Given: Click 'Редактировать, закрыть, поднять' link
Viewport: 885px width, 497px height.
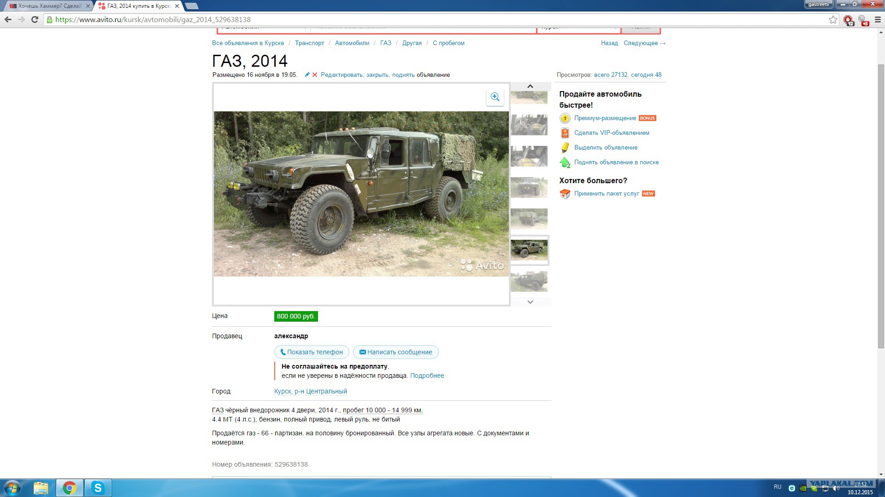Looking at the screenshot, I should pos(368,75).
